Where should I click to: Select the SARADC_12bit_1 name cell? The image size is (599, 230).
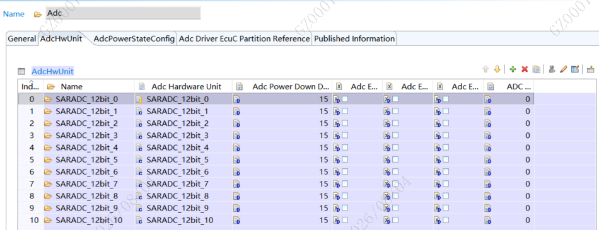(x=89, y=112)
